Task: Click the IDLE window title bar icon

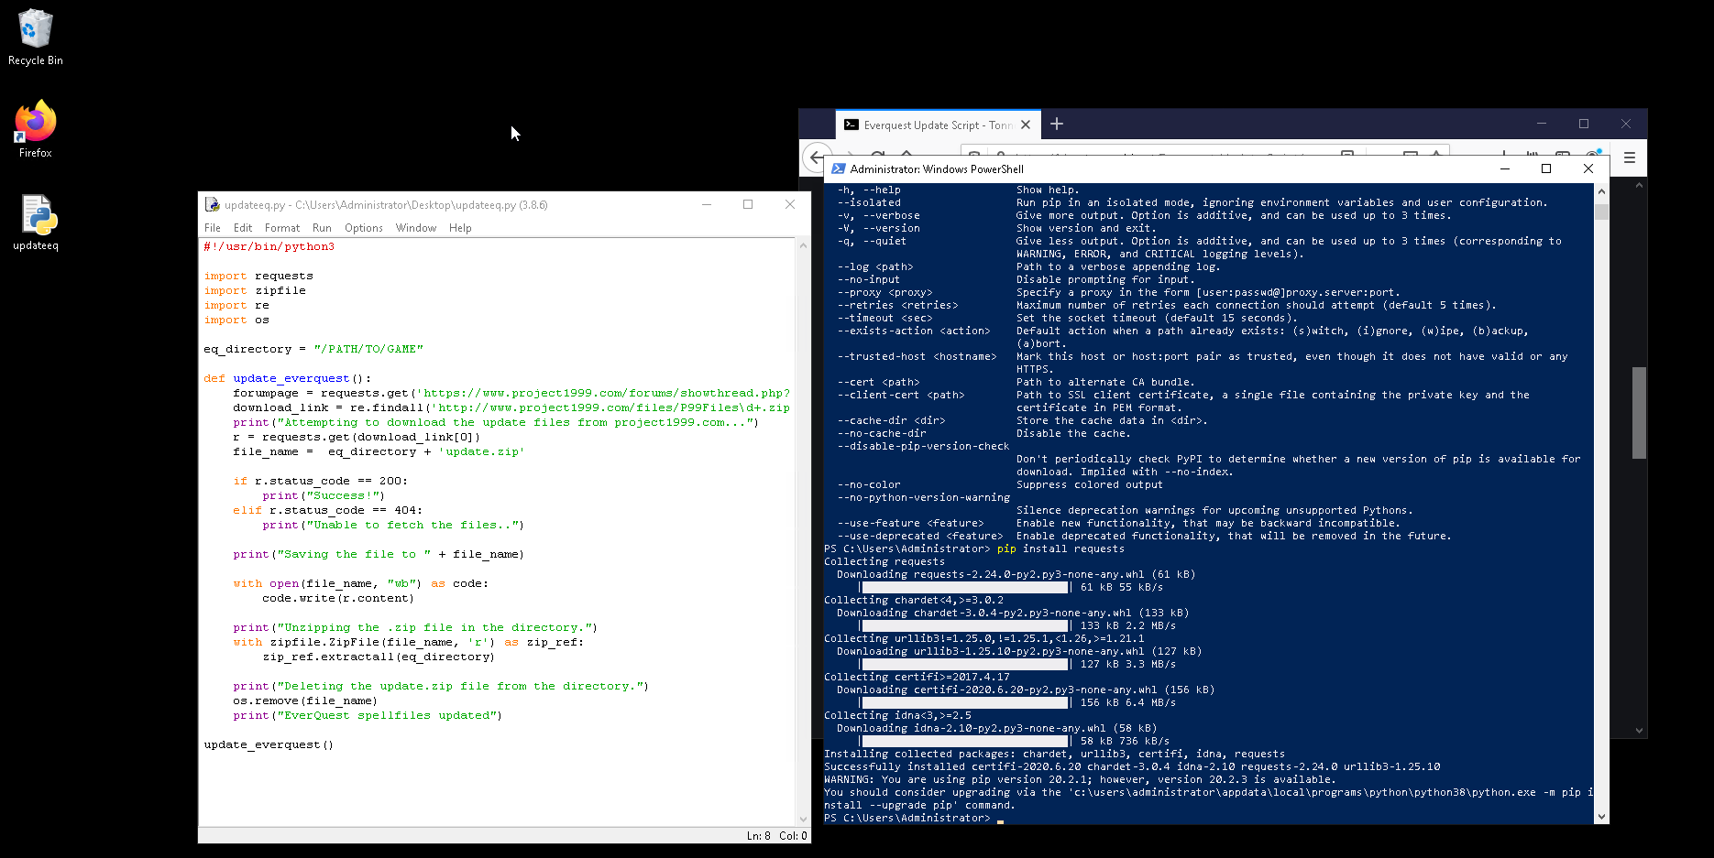Action: point(212,204)
